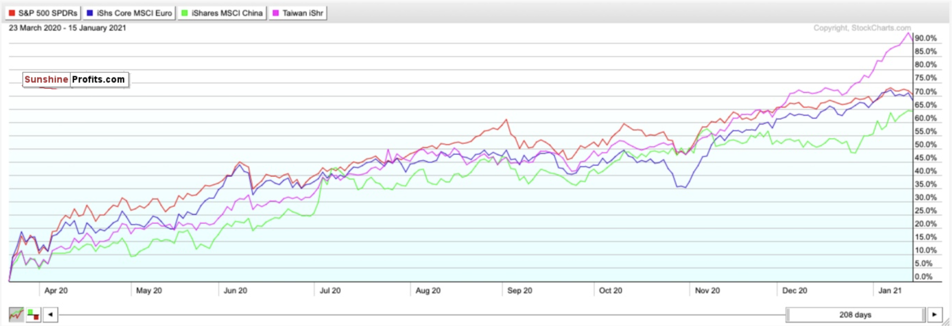Select the line chart mode icon
The image size is (952, 326).
[16, 315]
